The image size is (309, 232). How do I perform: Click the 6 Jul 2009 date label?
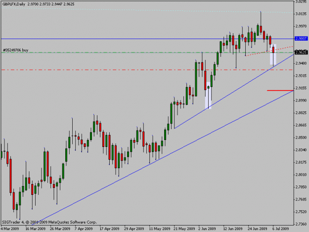281,229
